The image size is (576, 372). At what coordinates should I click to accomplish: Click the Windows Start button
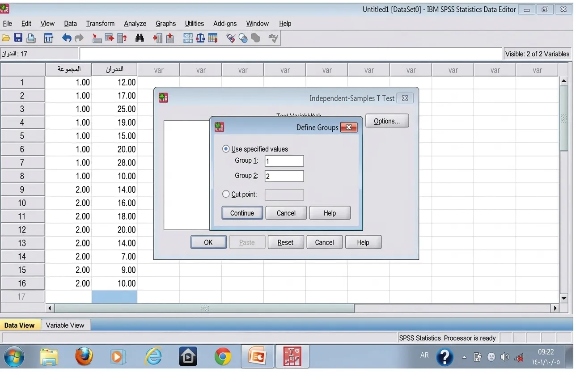14,357
